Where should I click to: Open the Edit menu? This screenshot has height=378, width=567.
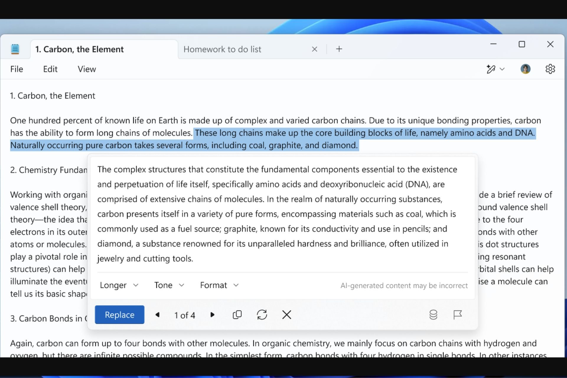[50, 69]
